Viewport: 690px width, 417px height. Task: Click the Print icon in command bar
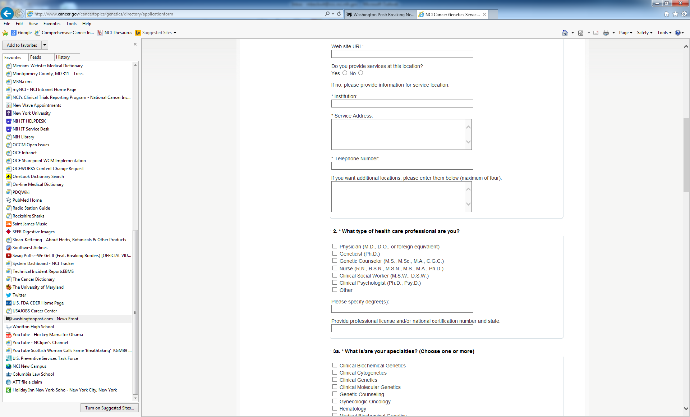click(606, 33)
